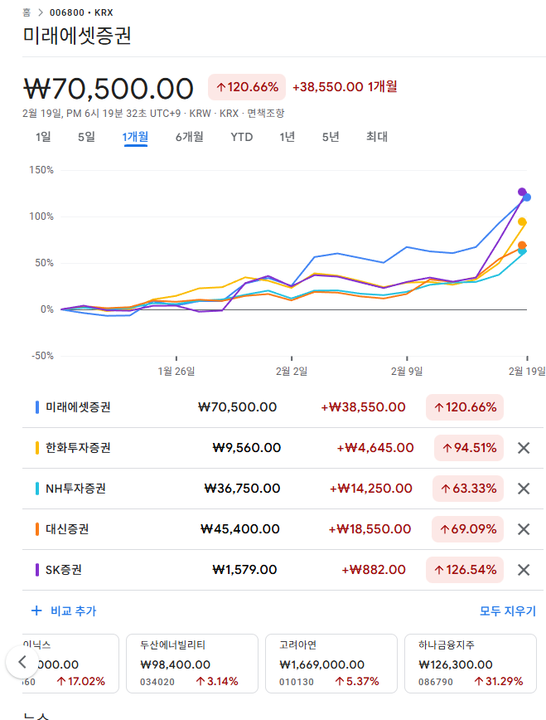The height and width of the screenshot is (720, 546).
Task: Remove 한화투자증권 from comparison
Action: click(x=523, y=448)
